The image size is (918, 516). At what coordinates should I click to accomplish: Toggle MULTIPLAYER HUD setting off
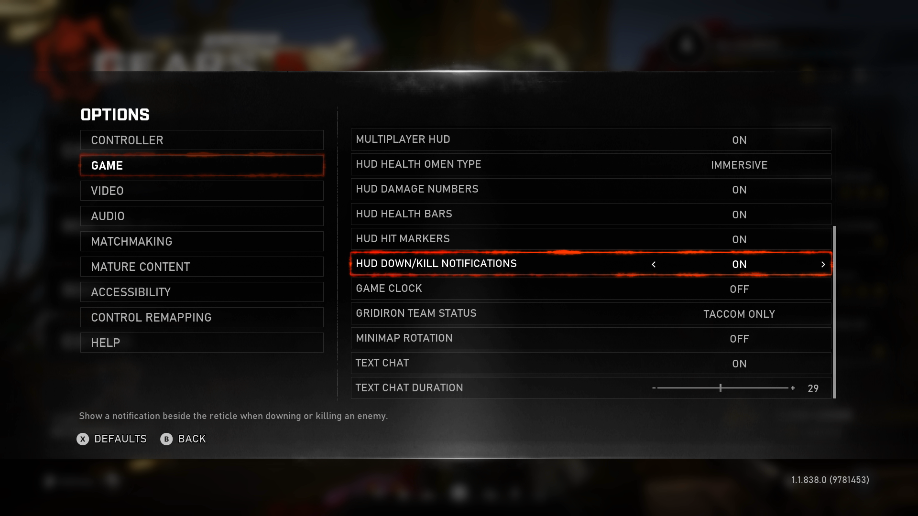point(739,139)
